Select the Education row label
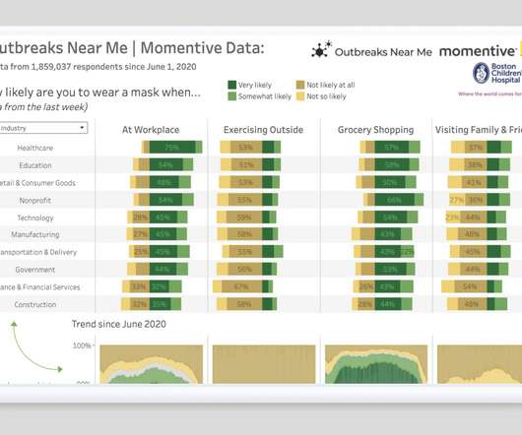The height and width of the screenshot is (435, 522). [35, 165]
